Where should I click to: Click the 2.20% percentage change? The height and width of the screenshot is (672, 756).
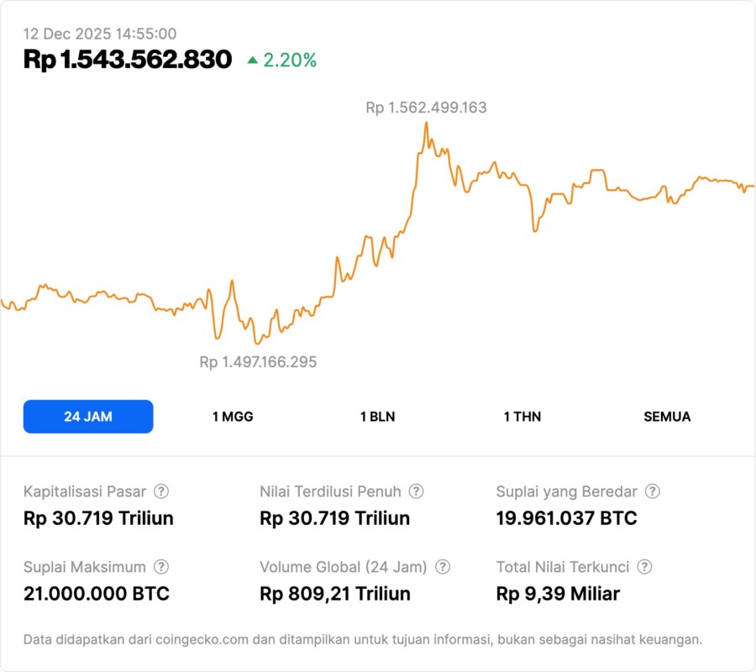(x=290, y=60)
